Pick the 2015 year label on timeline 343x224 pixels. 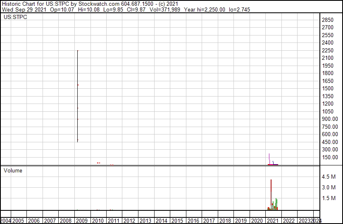177,221
